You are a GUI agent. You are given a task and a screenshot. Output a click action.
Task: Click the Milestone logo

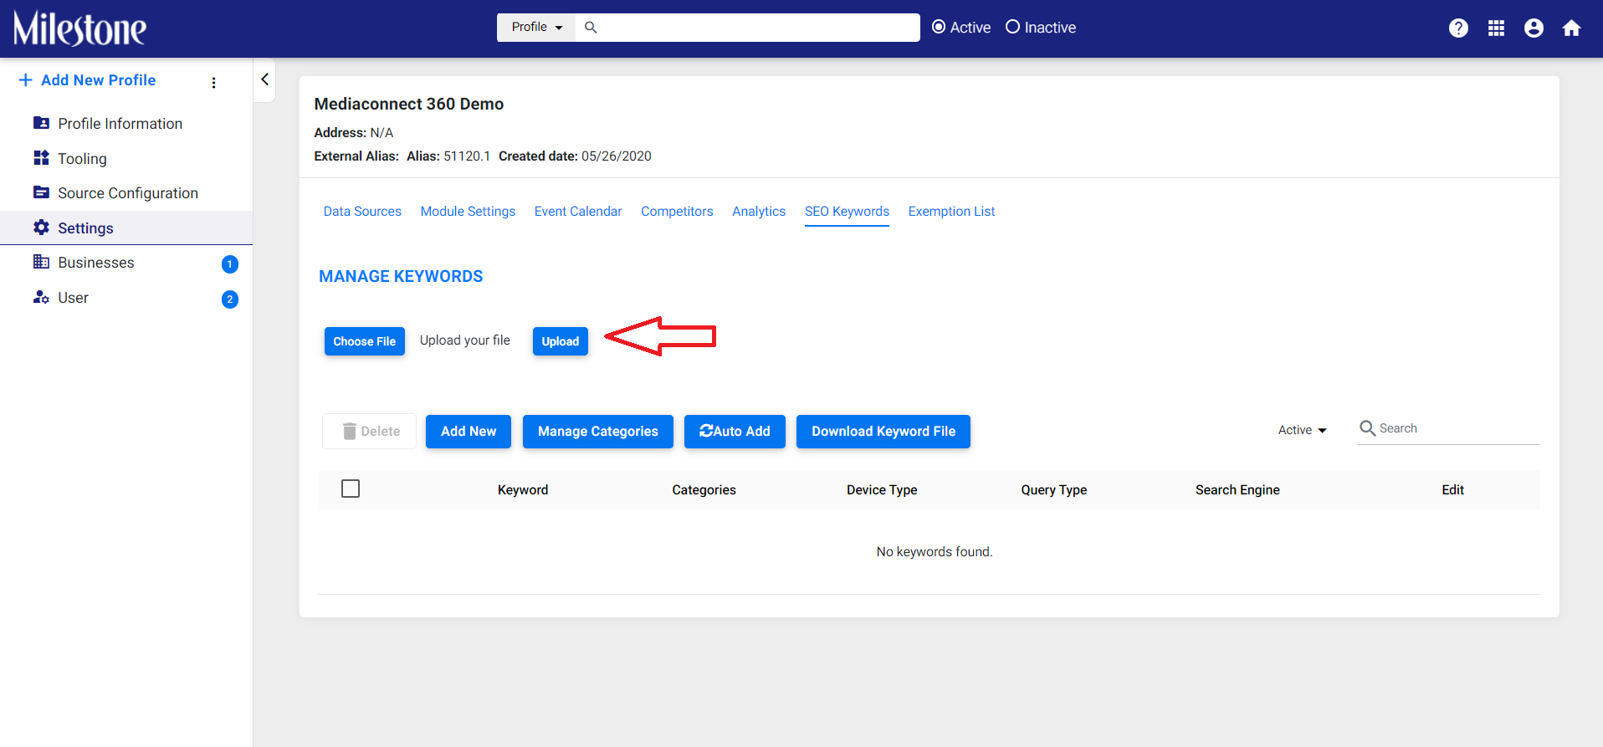click(79, 28)
